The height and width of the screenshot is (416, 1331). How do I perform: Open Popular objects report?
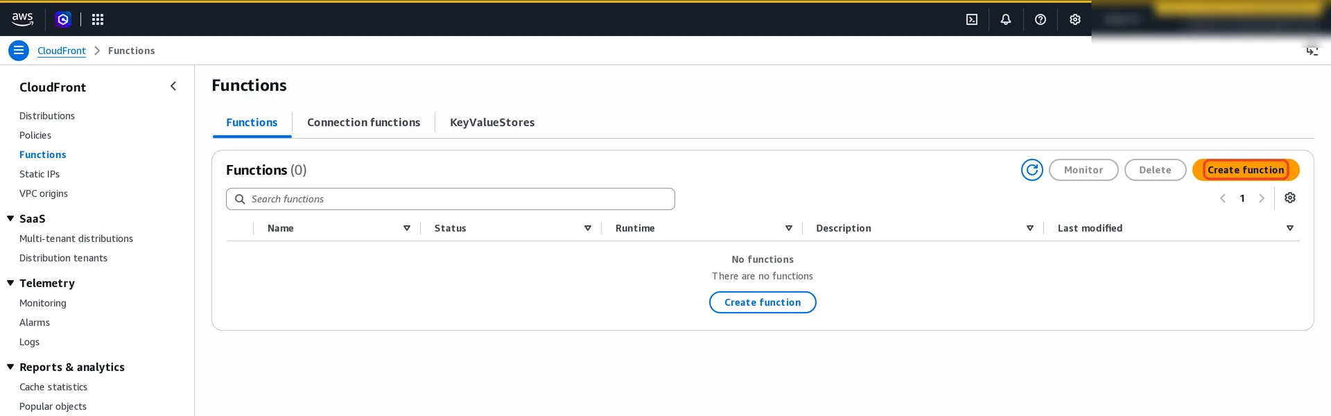53,406
